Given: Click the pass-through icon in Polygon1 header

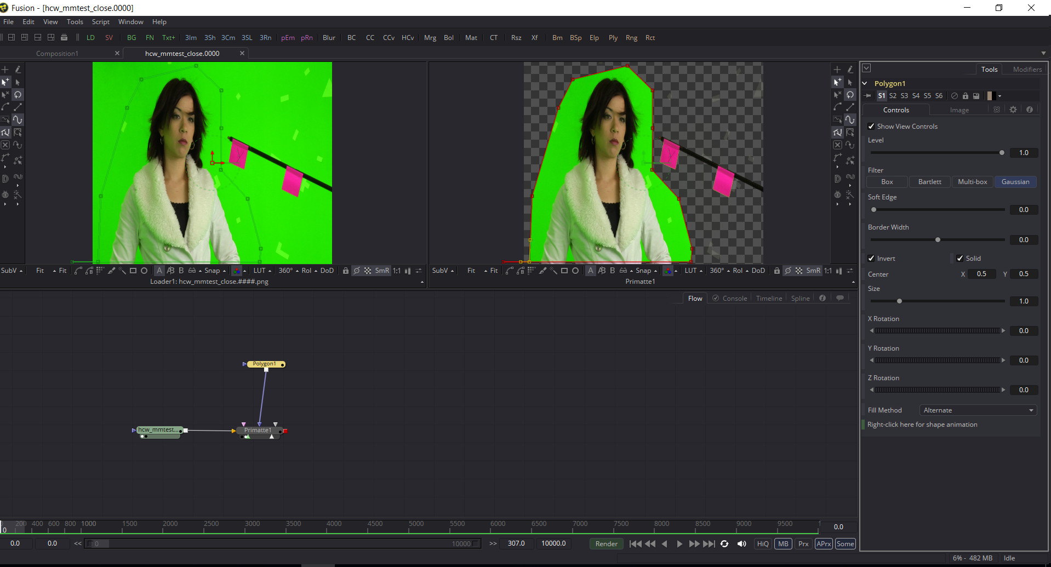Looking at the screenshot, I should click(955, 96).
